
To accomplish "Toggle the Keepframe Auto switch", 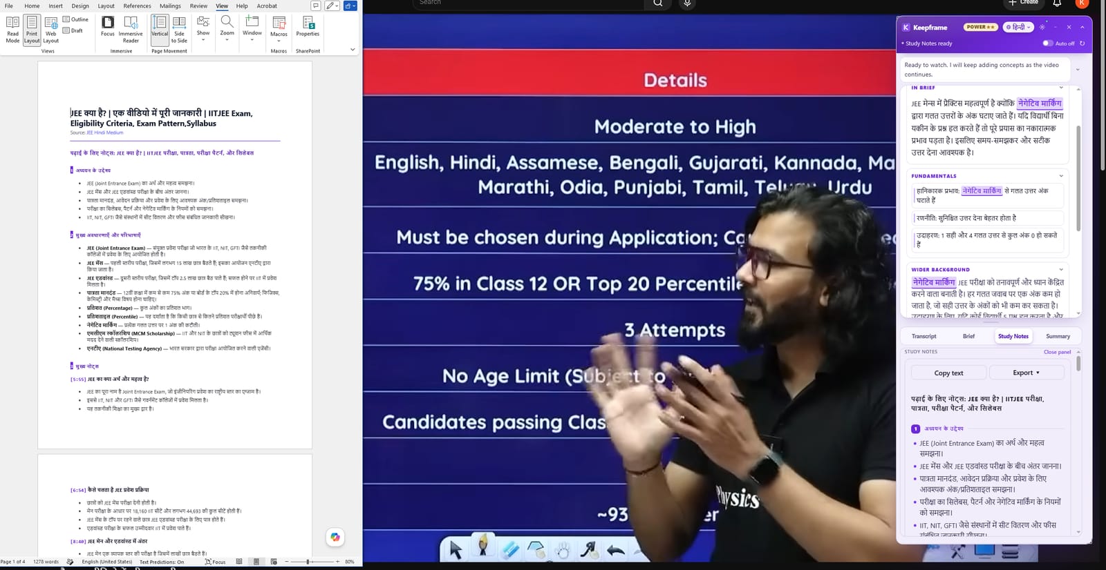I will [1047, 43].
